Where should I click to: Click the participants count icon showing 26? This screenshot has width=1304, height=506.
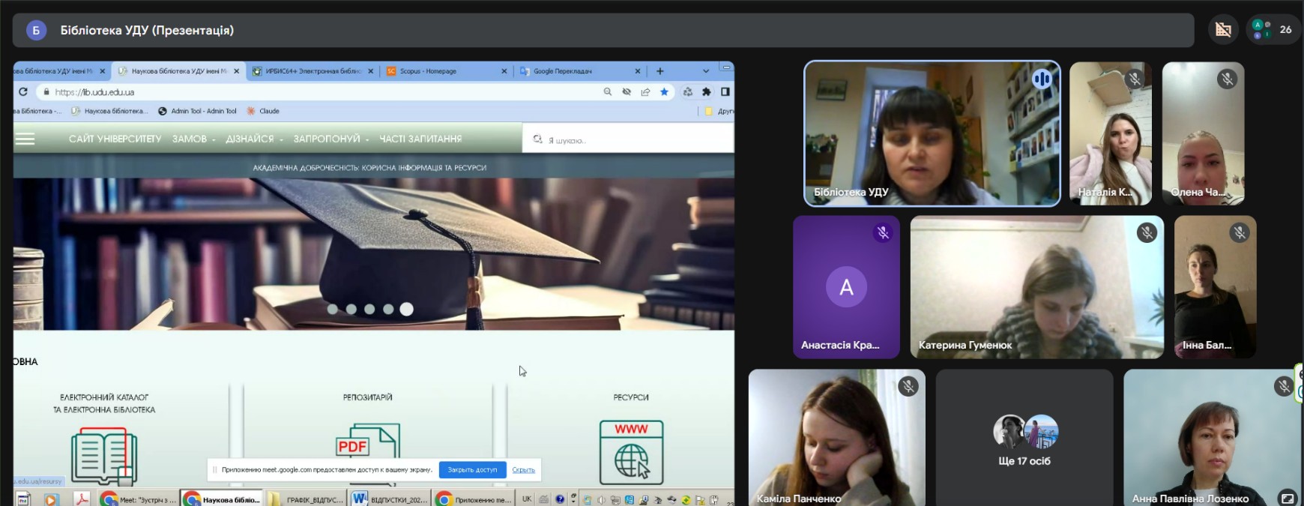tap(1273, 30)
